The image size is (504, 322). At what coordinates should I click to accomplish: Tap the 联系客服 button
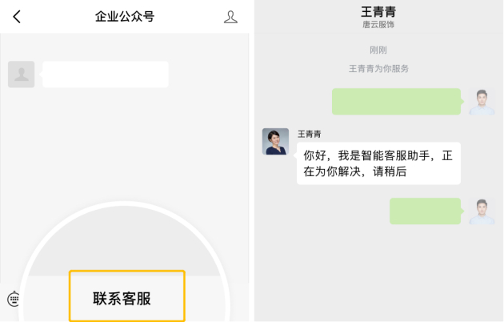(127, 296)
